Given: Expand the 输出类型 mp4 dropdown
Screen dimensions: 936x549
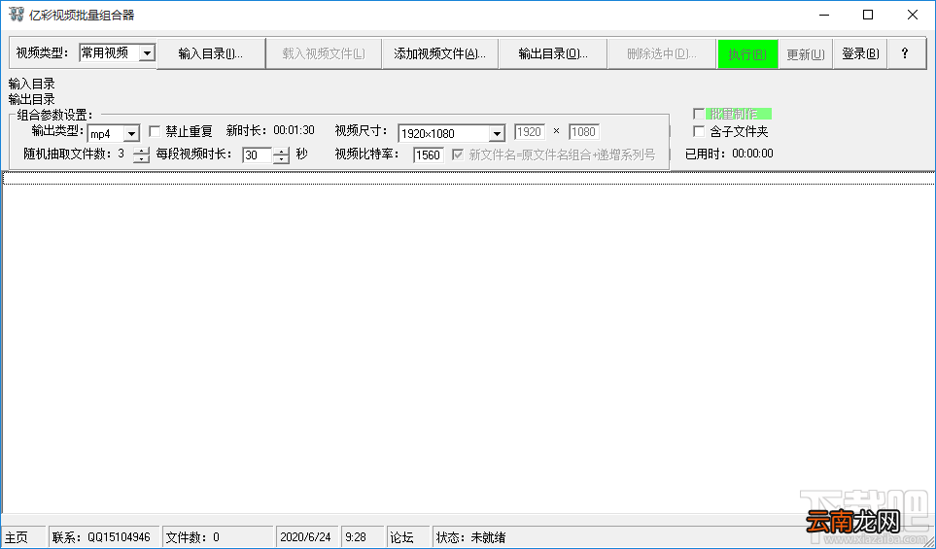Looking at the screenshot, I should tap(132, 134).
